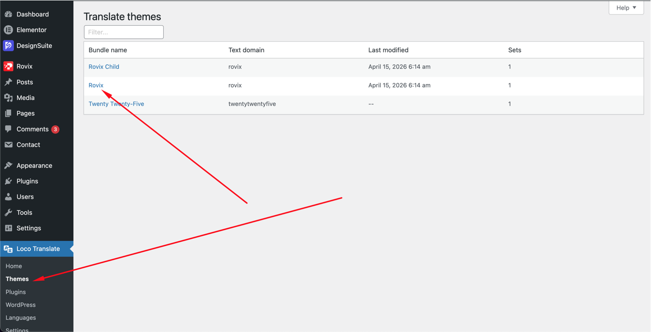Open the Users menu item
The height and width of the screenshot is (332, 651).
point(25,197)
